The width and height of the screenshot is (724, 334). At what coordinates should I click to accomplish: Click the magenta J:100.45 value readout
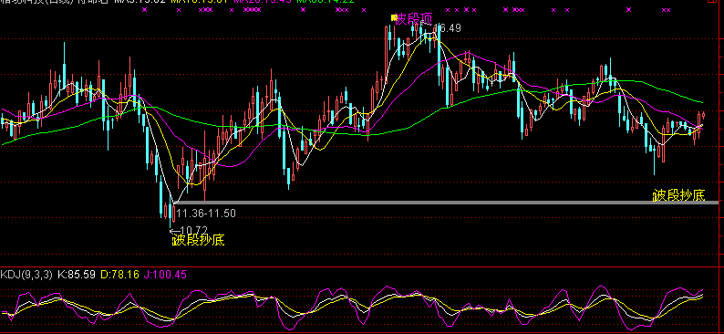click(x=165, y=275)
